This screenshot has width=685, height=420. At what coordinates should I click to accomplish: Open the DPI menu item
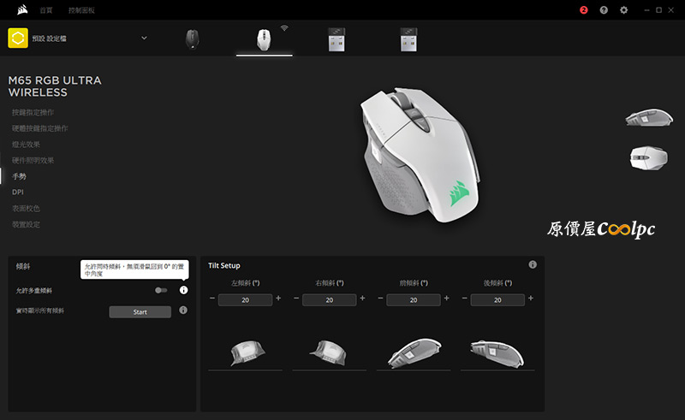18,192
